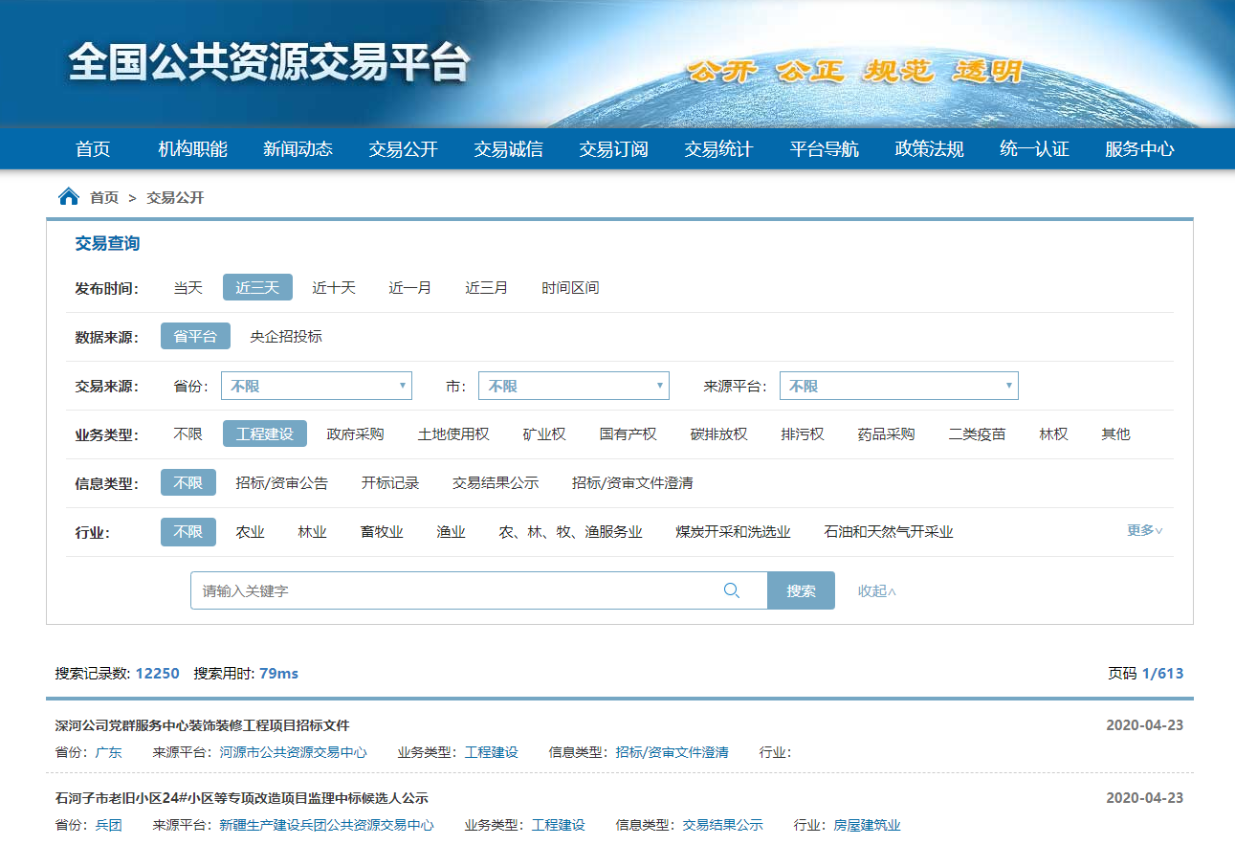The width and height of the screenshot is (1235, 845).
Task: Filter industry by 农业
Action: [x=251, y=532]
